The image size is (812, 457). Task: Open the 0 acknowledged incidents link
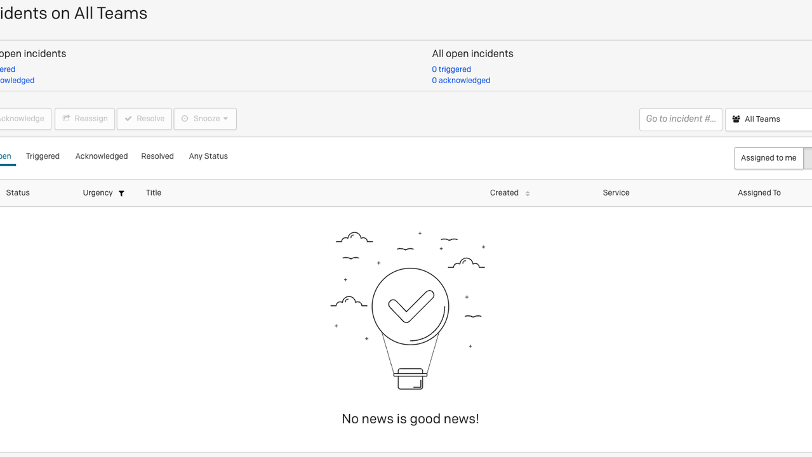pos(461,81)
